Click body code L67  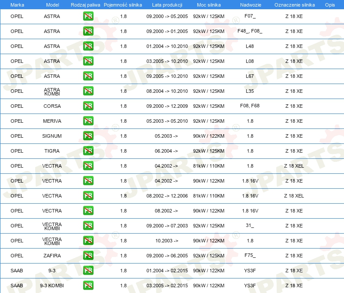click(x=250, y=76)
